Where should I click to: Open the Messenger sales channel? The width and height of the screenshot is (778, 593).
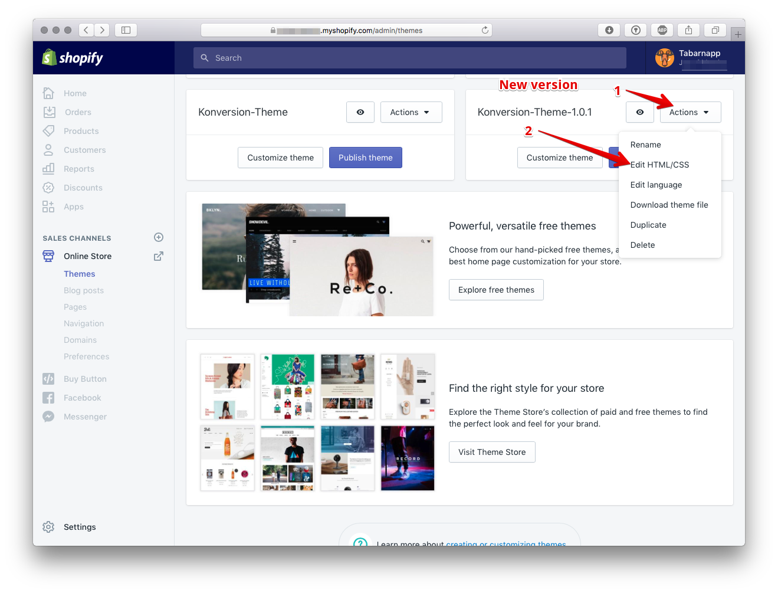pos(85,417)
